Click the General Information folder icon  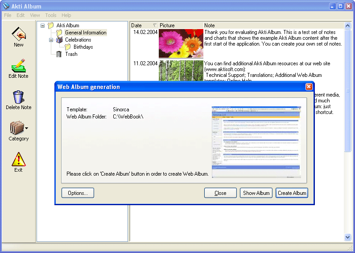[x=59, y=33]
